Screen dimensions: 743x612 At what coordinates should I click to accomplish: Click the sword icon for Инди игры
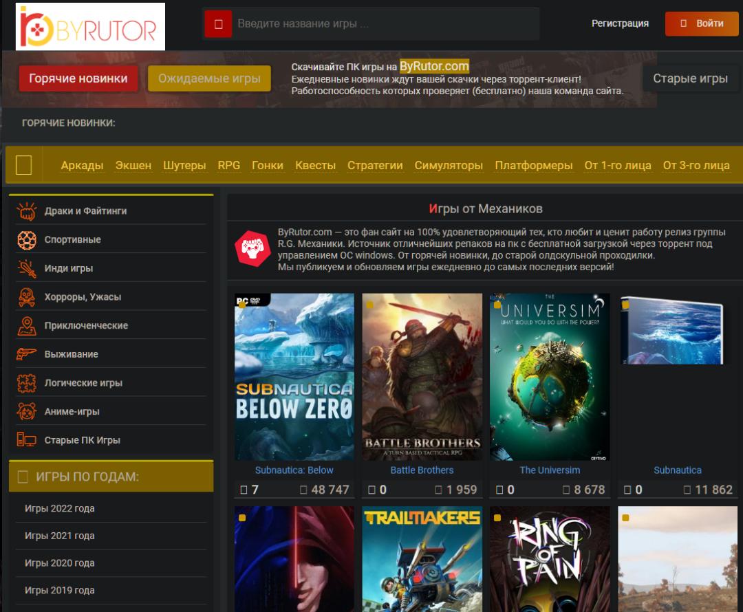coord(26,268)
